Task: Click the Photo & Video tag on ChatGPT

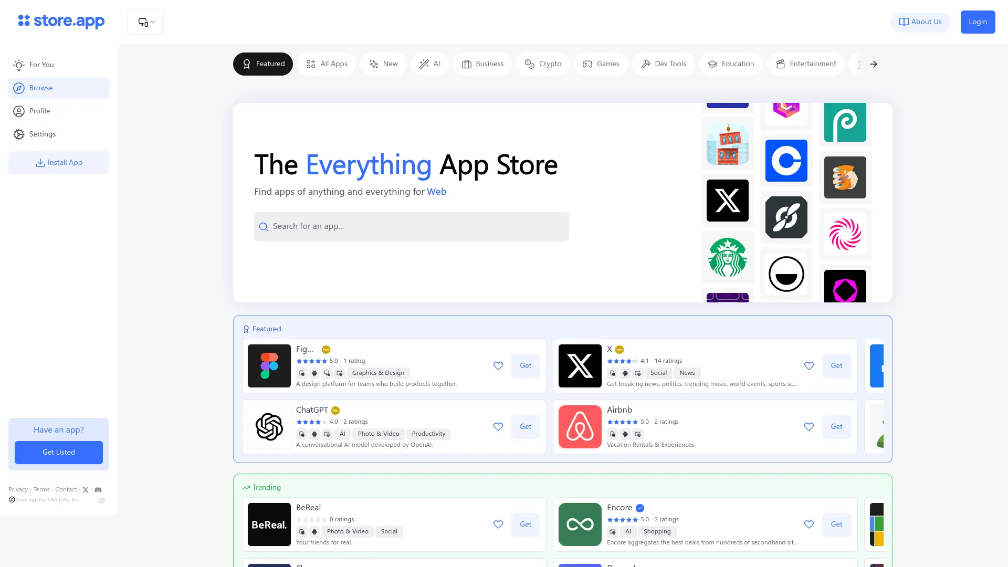Action: pos(379,434)
